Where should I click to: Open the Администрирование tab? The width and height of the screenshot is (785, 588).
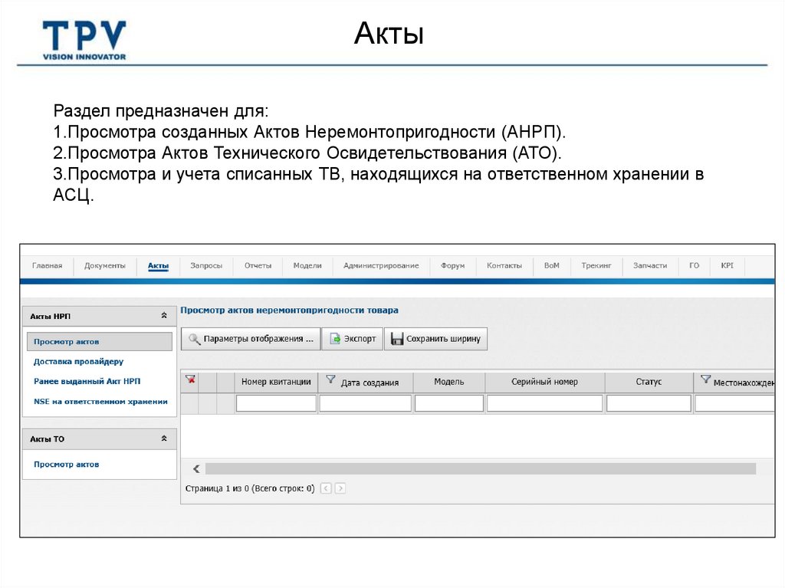point(383,264)
